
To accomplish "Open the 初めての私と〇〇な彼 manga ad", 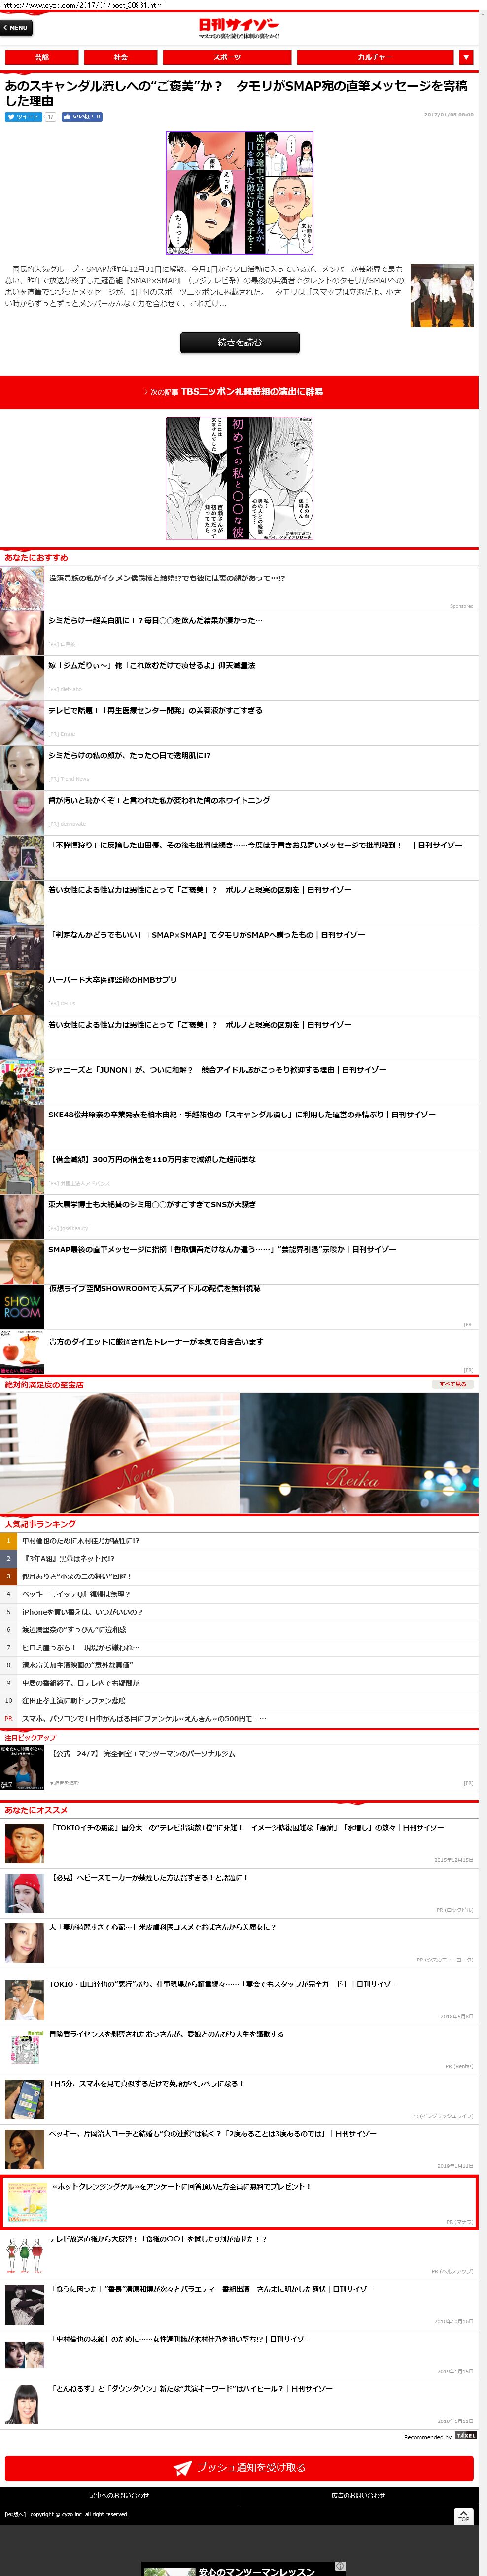I will coord(240,478).
